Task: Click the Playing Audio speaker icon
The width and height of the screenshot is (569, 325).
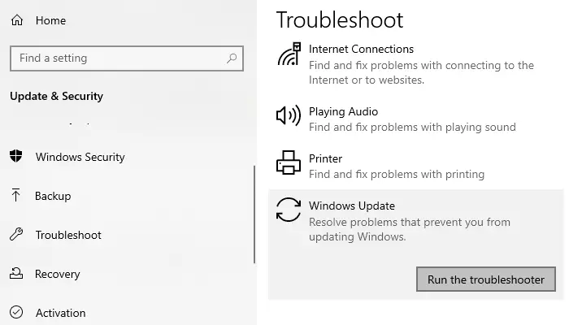Action: pyautogui.click(x=289, y=116)
